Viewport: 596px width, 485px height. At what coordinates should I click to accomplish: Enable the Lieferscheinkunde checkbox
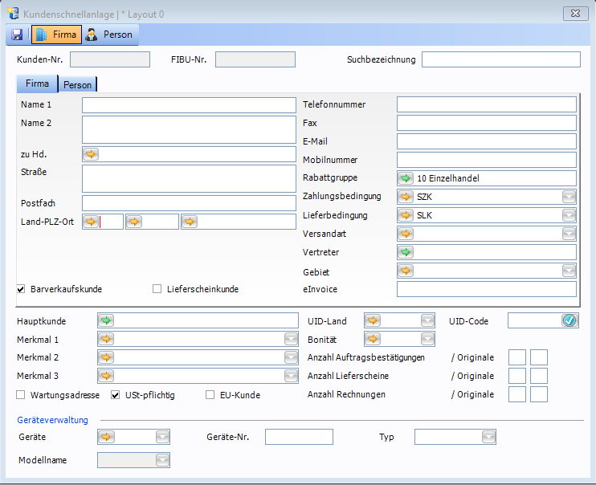[157, 289]
